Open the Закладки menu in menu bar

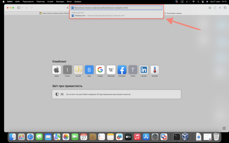click(60, 1)
